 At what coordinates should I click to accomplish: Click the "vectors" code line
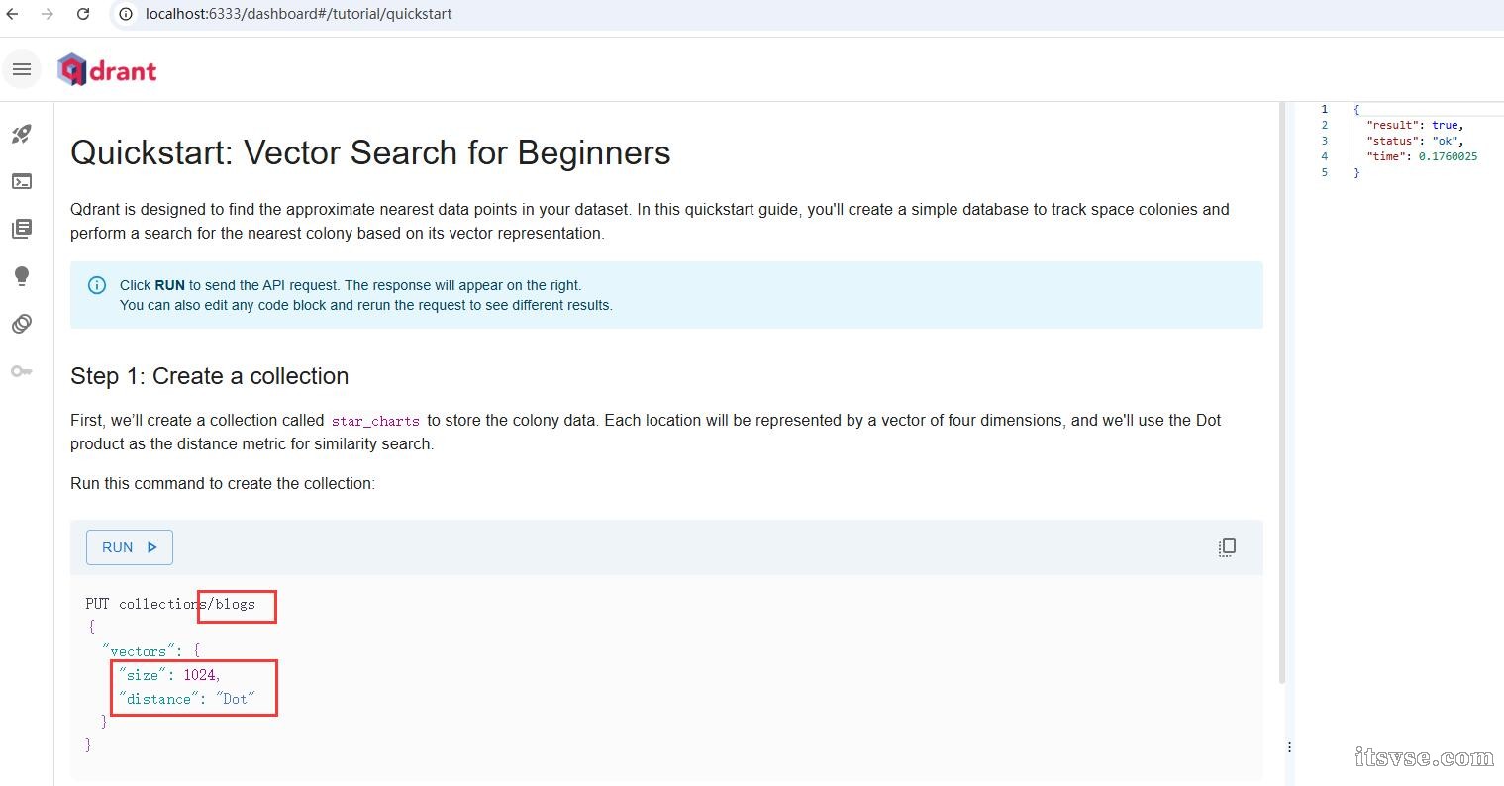click(150, 651)
